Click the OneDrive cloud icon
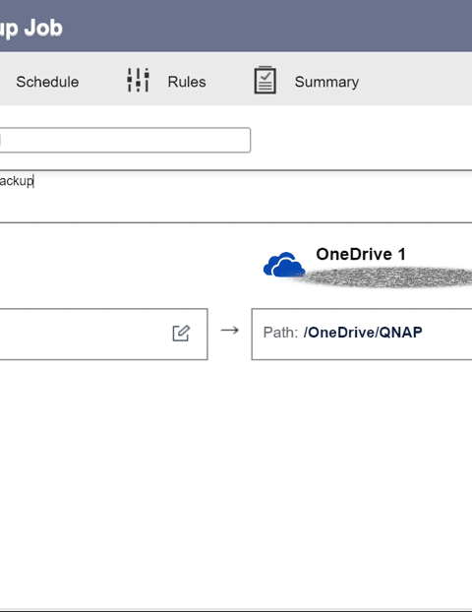The image size is (472, 612). tap(284, 265)
